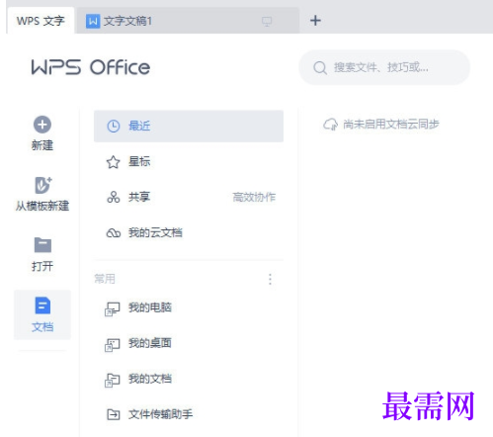Select the 文档 sidebar icon
493x437 pixels.
(x=42, y=306)
